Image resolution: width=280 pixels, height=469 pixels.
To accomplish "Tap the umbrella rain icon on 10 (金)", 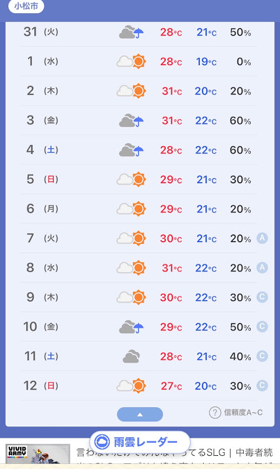I will pyautogui.click(x=131, y=327).
